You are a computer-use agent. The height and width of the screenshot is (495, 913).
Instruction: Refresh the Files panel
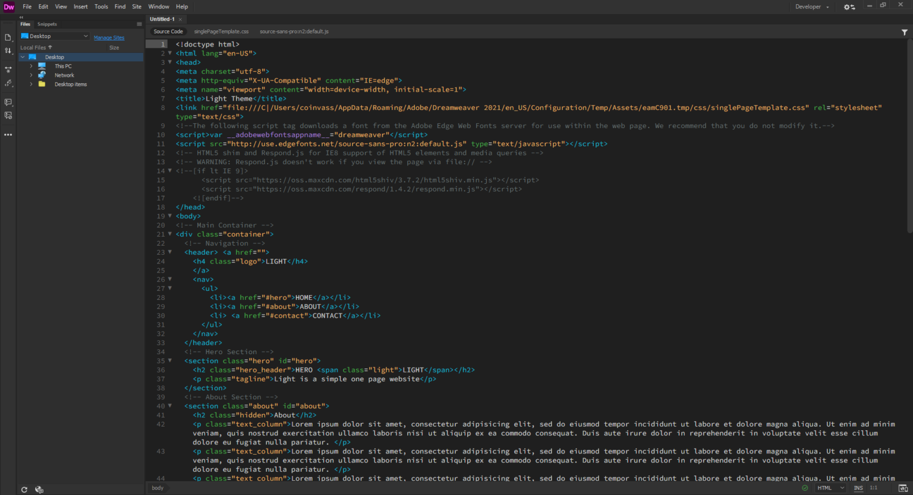24,490
